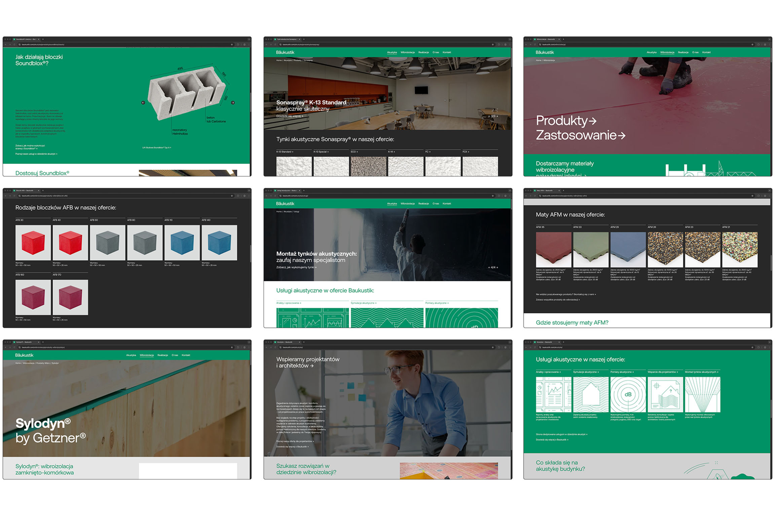Select the red AFB 30 block thumbnail
The height and width of the screenshot is (516, 775).
[x=33, y=243]
